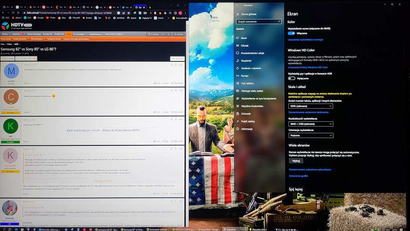Click the HDTV.com.pl logo

tap(17, 26)
